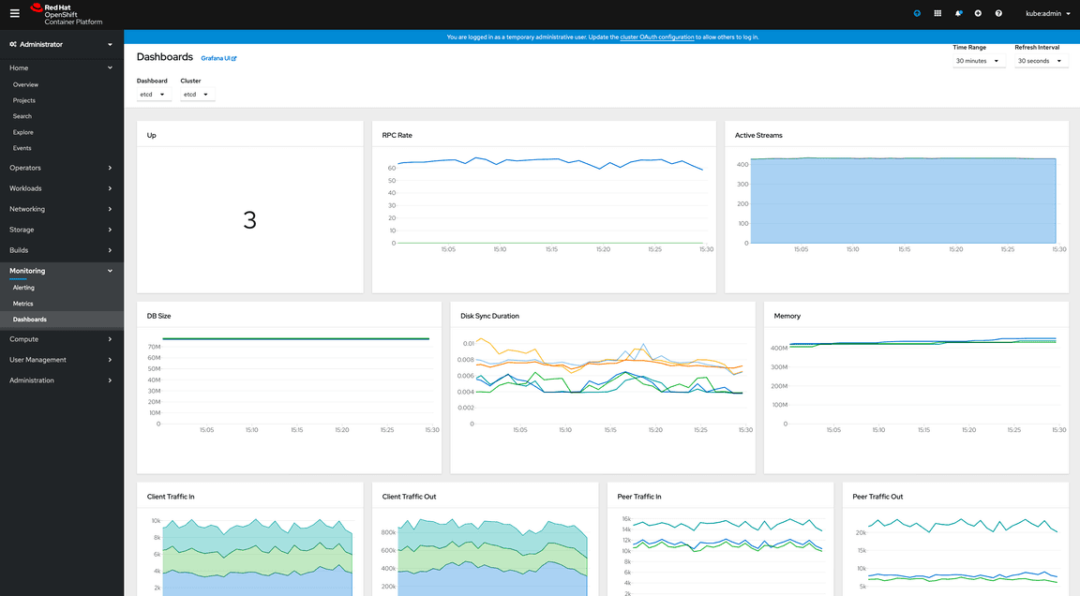Expand the Compute section
The width and height of the screenshot is (1080, 596).
point(61,339)
